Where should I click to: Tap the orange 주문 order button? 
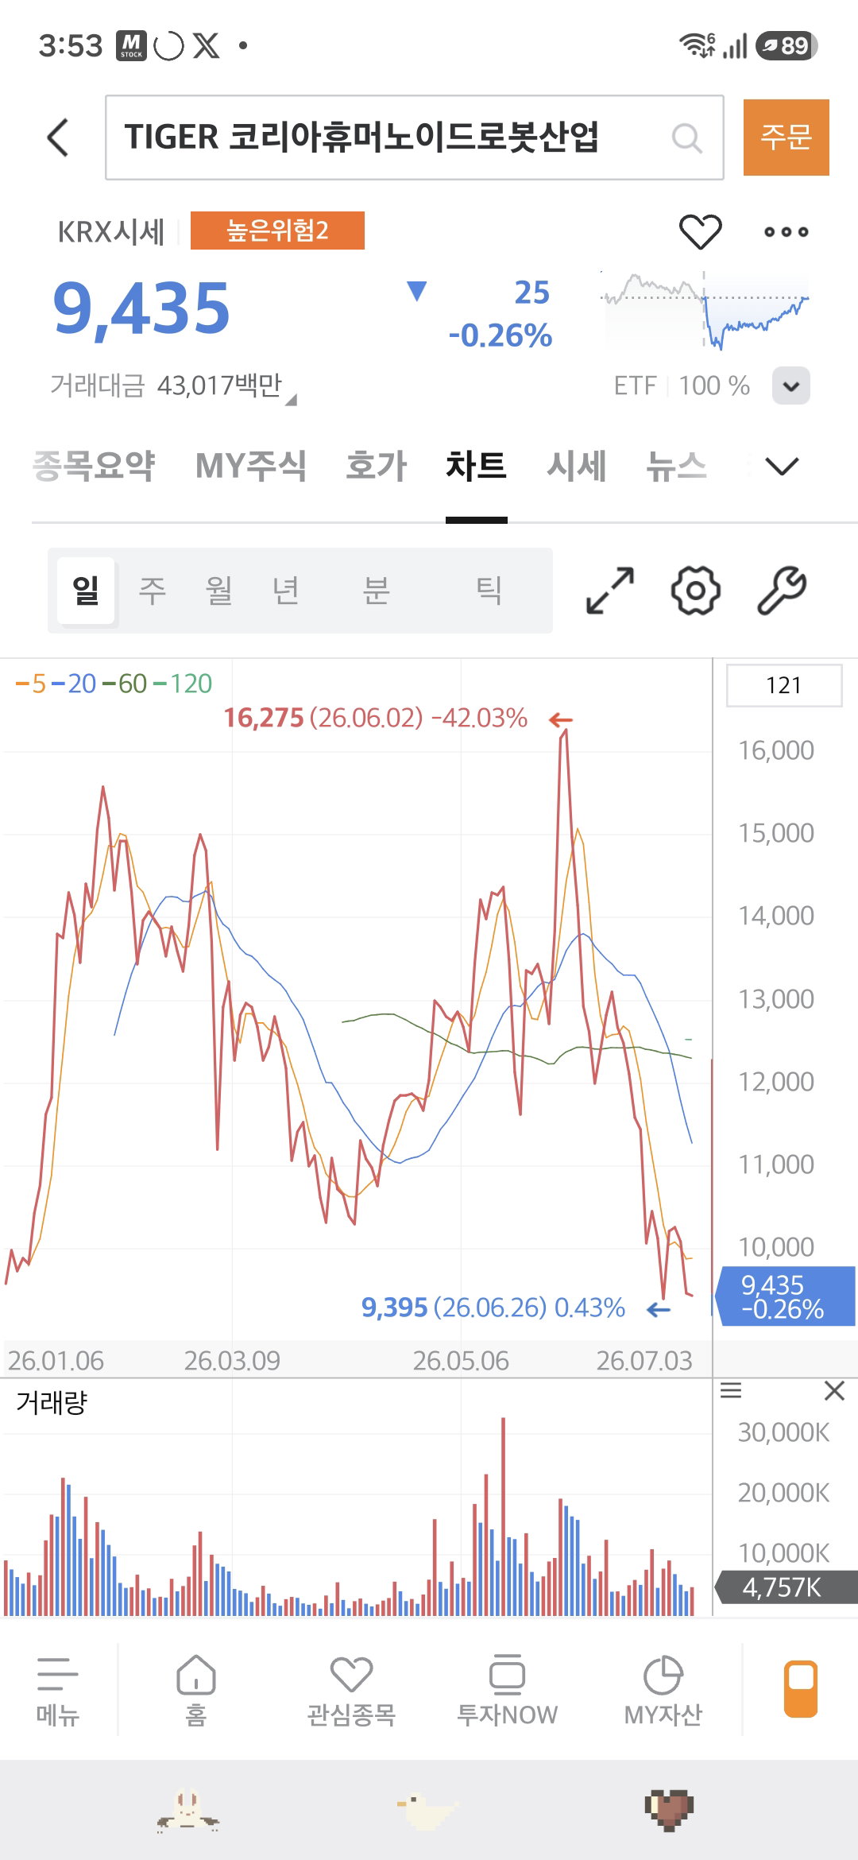786,138
